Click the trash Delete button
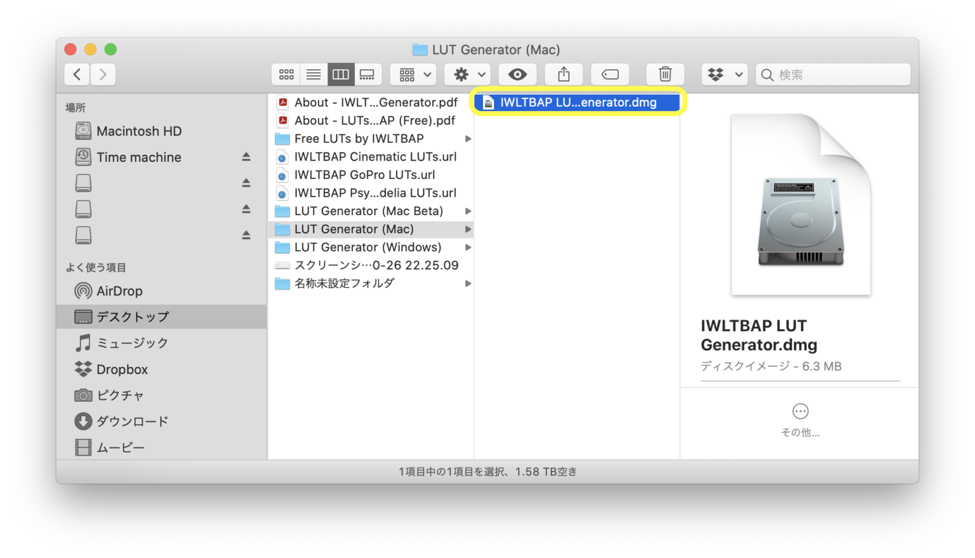Image resolution: width=975 pixels, height=558 pixels. 665,74
